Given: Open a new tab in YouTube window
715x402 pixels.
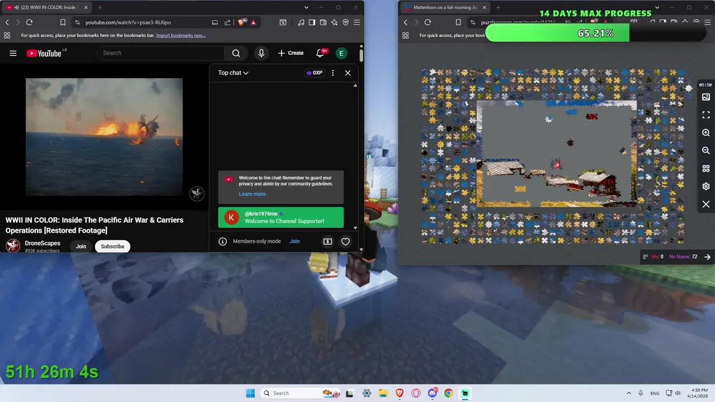Looking at the screenshot, I should click(x=99, y=7).
